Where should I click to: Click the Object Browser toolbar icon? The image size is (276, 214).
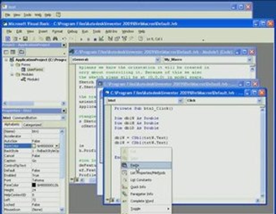coord(124,38)
